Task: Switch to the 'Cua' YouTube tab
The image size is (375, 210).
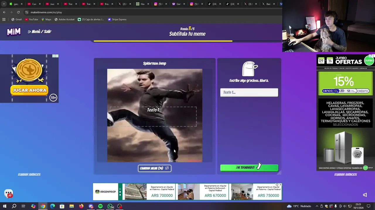Action: coord(34,4)
